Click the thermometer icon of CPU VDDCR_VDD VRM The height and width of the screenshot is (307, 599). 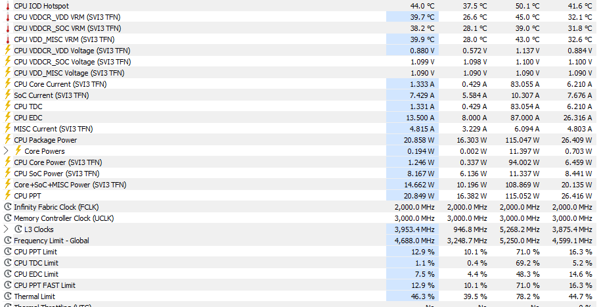point(8,17)
